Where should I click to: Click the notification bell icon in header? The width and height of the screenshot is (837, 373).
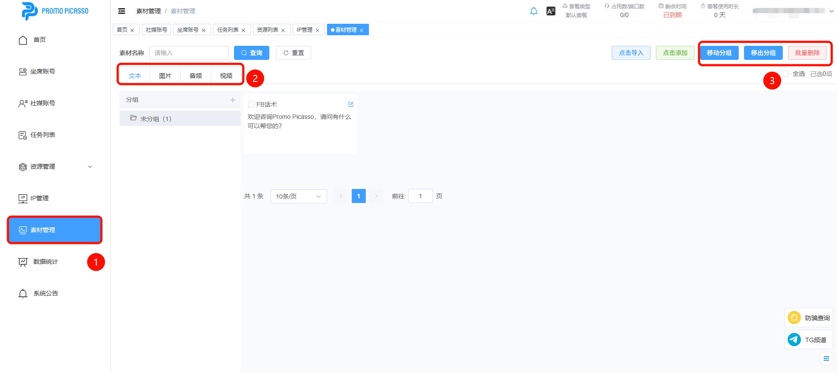(533, 11)
